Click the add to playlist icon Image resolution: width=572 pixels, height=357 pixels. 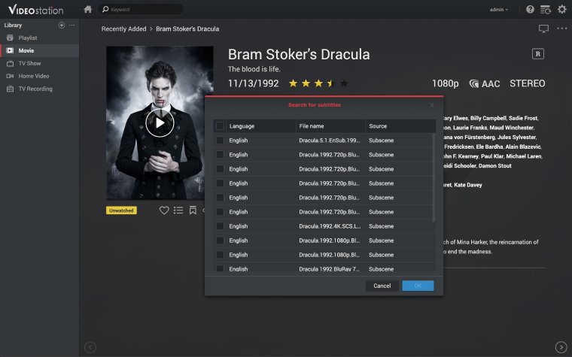[x=178, y=210]
